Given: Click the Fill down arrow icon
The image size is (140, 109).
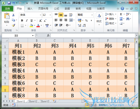Looking at the screenshot, I should click(121, 19).
